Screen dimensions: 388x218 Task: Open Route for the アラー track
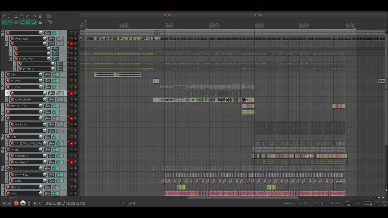pyautogui.click(x=48, y=74)
